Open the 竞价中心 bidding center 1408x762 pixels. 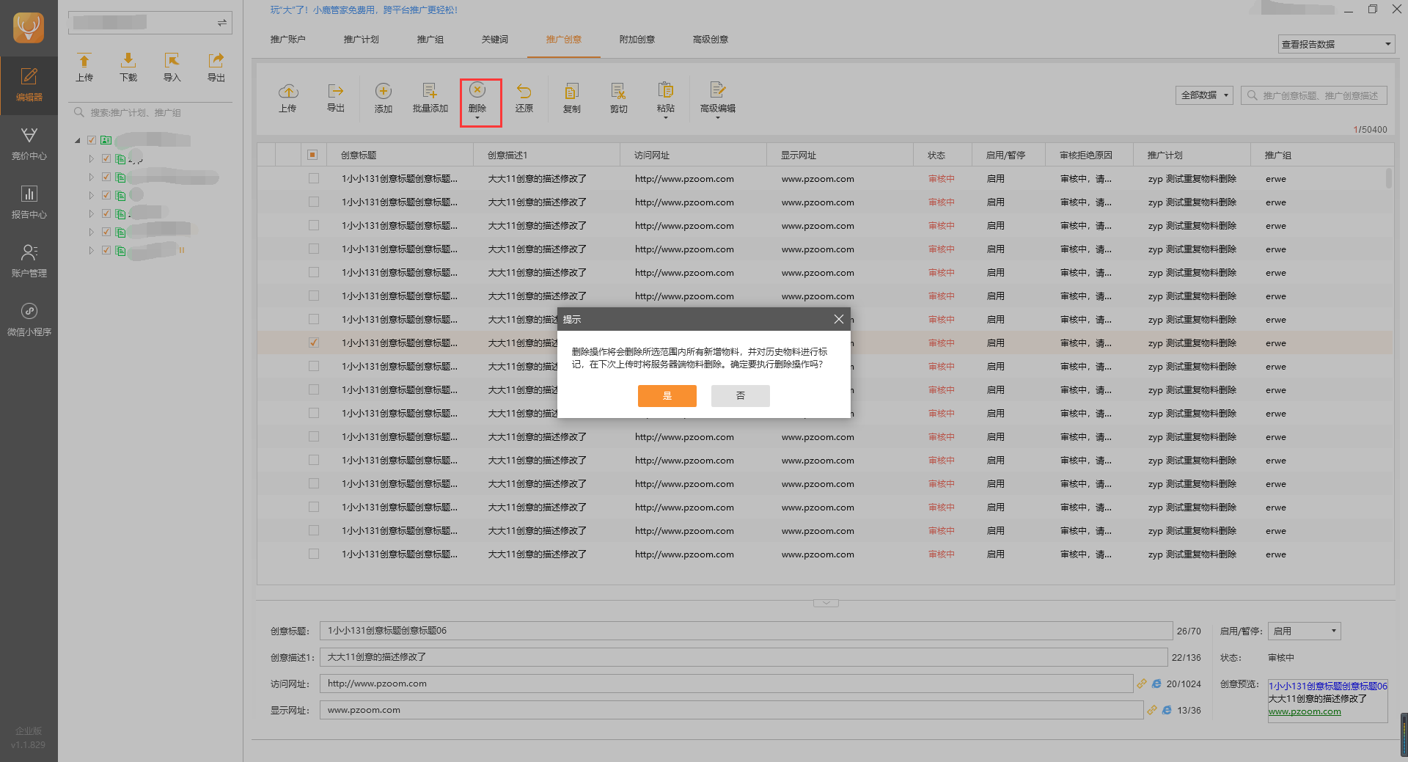(x=29, y=144)
